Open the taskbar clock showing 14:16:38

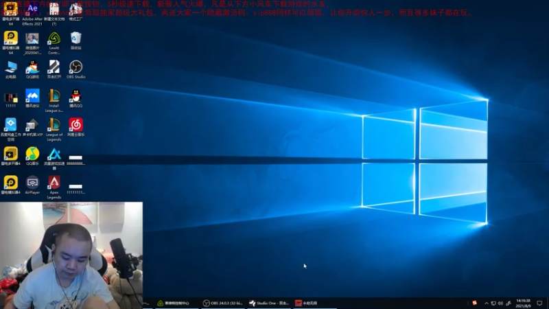point(523,303)
